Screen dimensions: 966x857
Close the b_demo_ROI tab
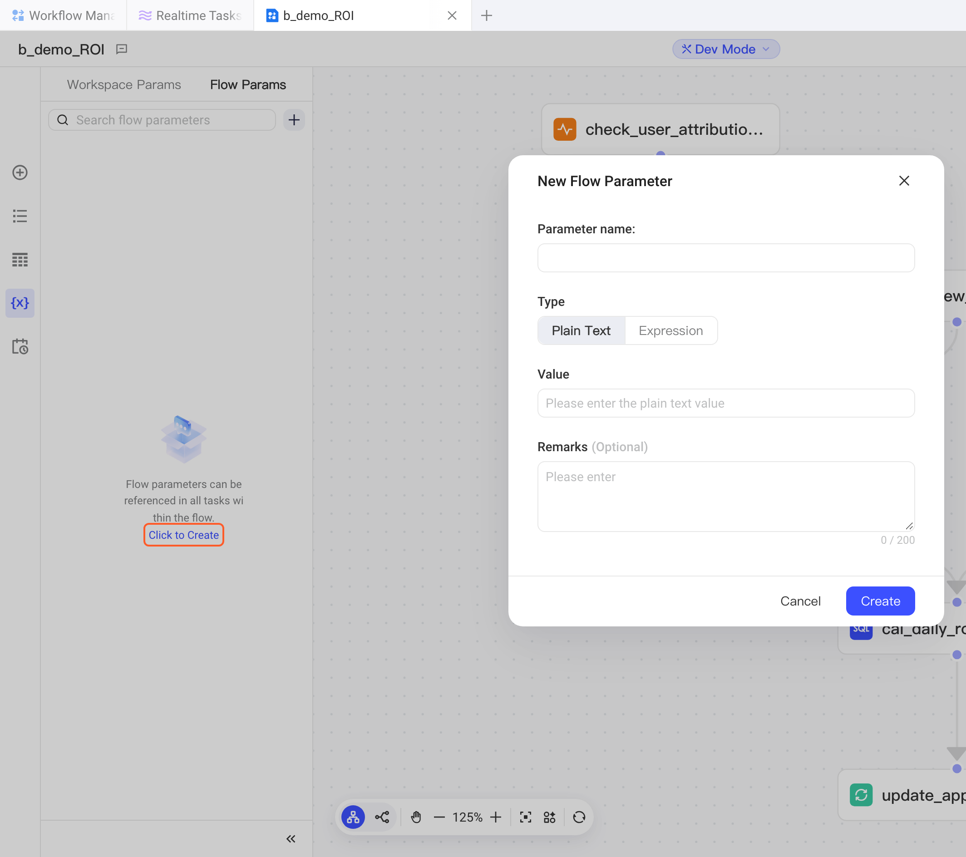pos(452,15)
